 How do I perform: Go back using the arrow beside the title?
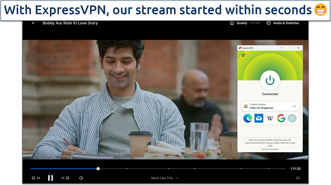point(33,23)
